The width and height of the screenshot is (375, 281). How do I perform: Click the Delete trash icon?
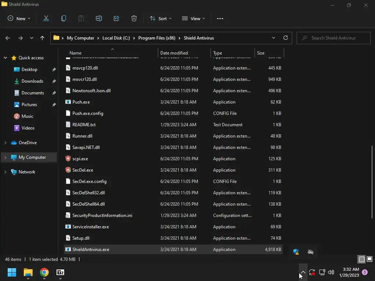(134, 18)
